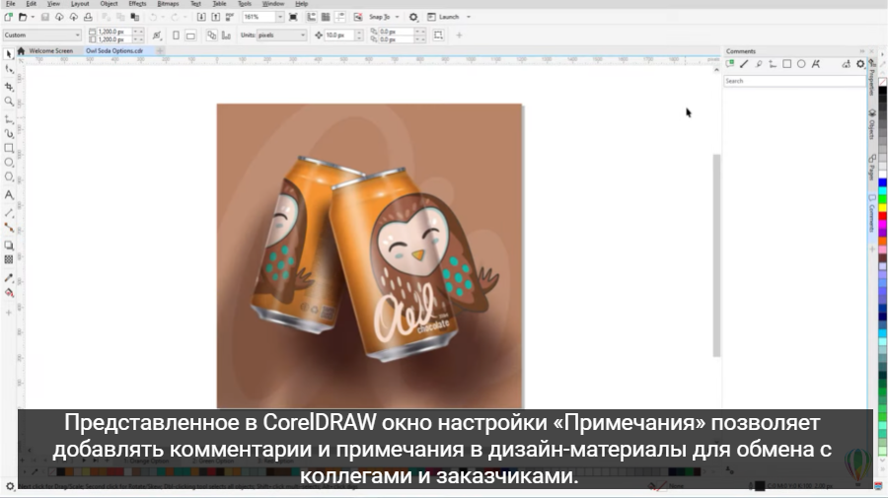Select the comment line markup tool
The height and width of the screenshot is (498, 888).
744,64
